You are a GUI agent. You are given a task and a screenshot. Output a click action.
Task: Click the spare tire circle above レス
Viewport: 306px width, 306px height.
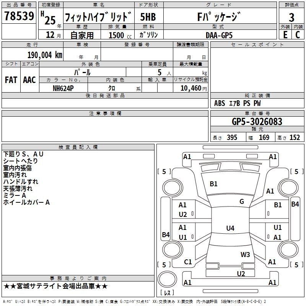167,279
